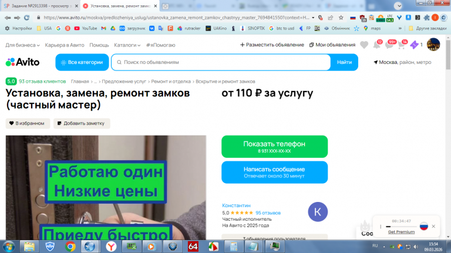451x253 pixels.
Task: Open breadcrumb Вскрытие и ремонт замков
Action: tap(225, 82)
